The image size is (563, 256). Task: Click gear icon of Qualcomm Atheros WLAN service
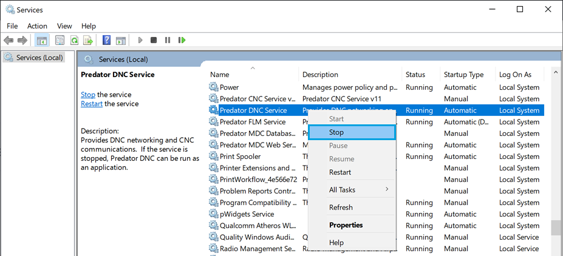[214, 226]
